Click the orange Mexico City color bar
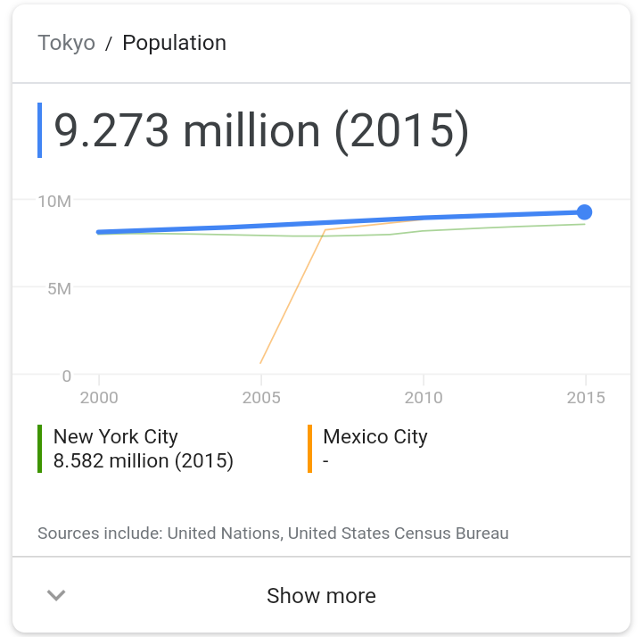 pyautogui.click(x=310, y=449)
